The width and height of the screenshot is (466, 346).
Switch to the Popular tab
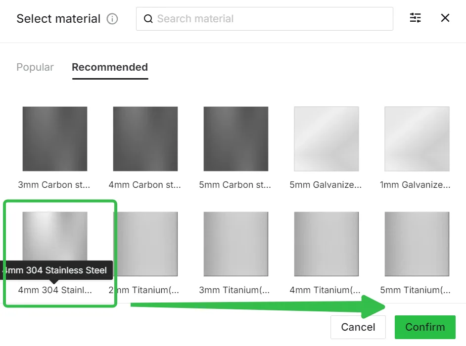point(35,67)
